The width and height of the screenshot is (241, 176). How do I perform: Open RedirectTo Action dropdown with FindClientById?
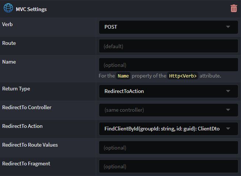pos(168,129)
